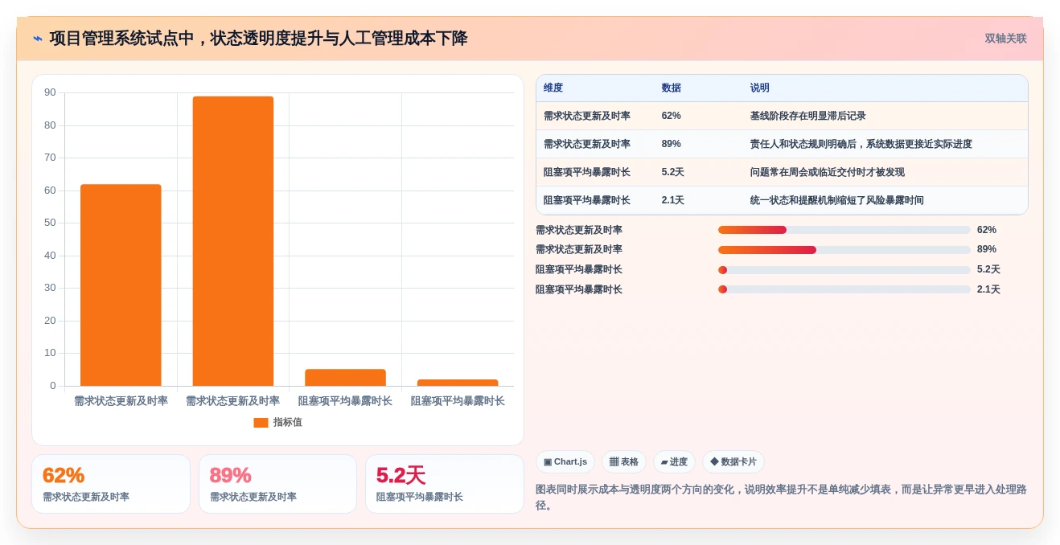This screenshot has height=545, width=1060.
Task: Click the cell 统一状态和提醒机制缩短了风险暴露时间
Action: coord(837,200)
